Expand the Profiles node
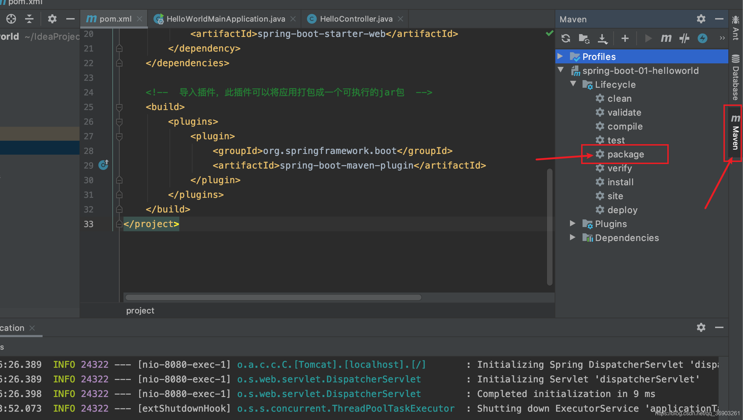Screen dimensions: 743x420 pos(560,56)
